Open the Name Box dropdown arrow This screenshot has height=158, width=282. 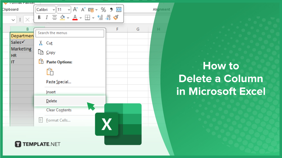(13, 20)
